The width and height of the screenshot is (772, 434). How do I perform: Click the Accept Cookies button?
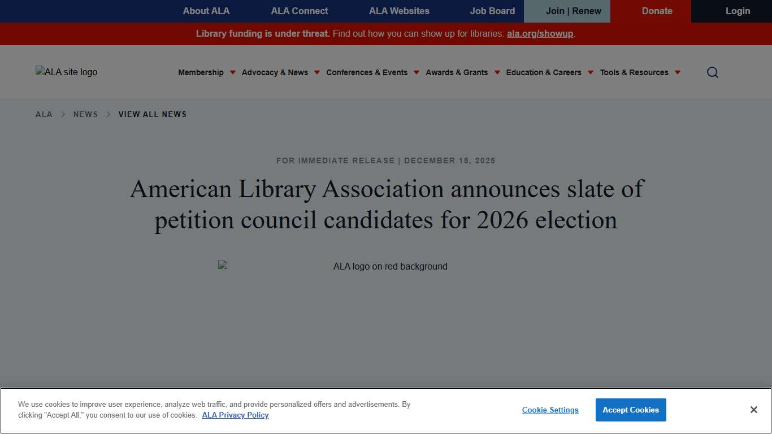pos(631,410)
